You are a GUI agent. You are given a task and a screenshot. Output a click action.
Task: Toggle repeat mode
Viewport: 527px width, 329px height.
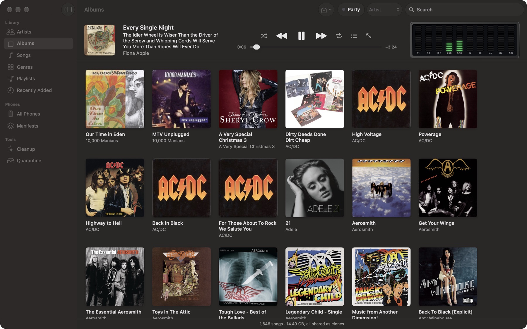pos(339,36)
